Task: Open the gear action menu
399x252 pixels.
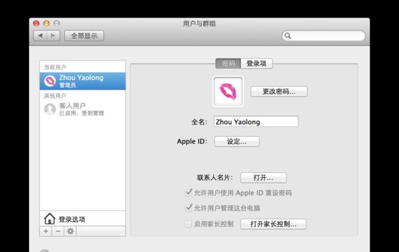Action: coord(70,231)
